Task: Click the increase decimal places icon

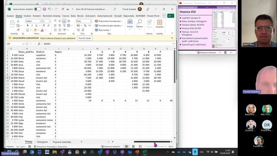Action: (x=78, y=30)
